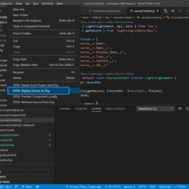Expand the moduleTile folder
This screenshot has width=189, height=189.
[27, 140]
